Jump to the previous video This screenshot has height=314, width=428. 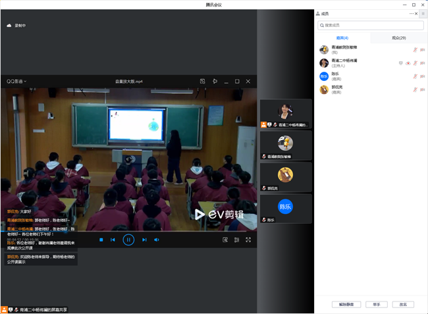point(113,240)
